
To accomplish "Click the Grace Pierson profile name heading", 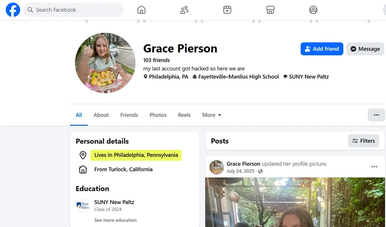I will 180,49.
